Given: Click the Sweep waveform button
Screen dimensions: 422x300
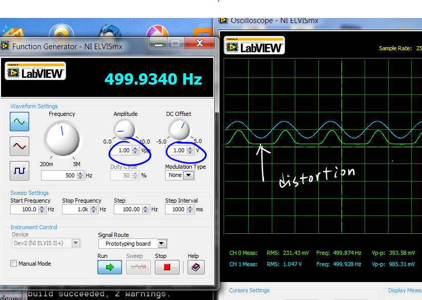Looking at the screenshot, I should click(138, 267).
